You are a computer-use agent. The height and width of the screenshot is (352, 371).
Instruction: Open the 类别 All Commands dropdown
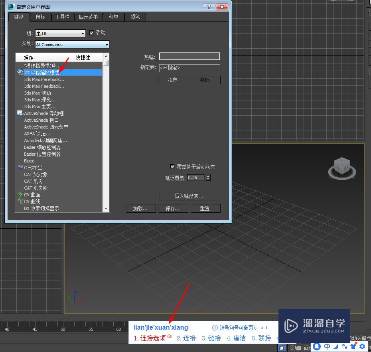click(x=72, y=45)
